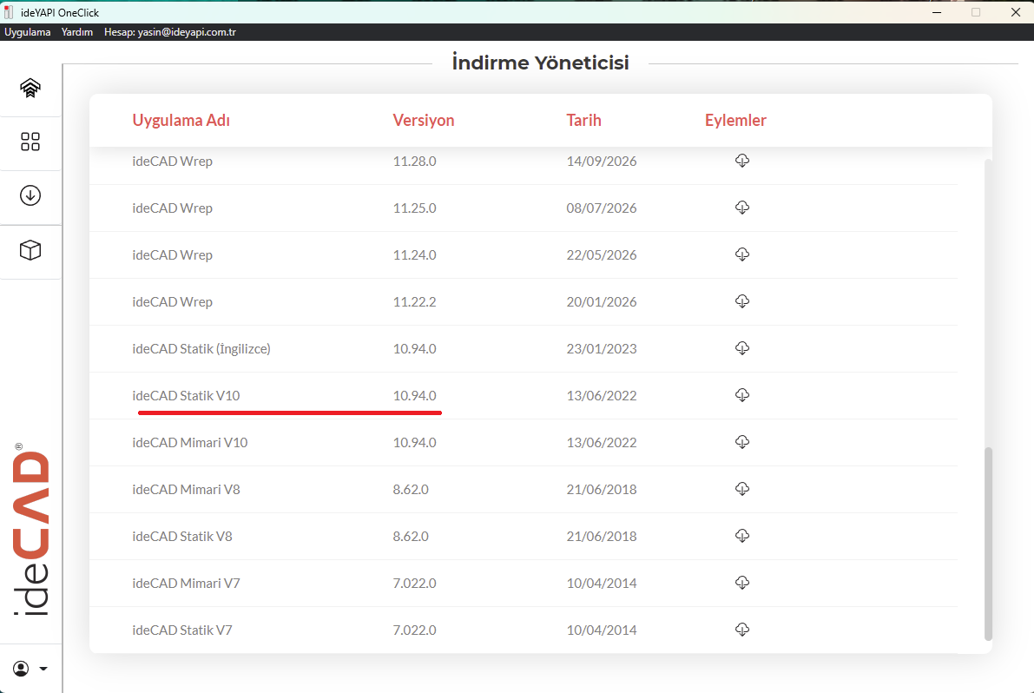
Task: Click the ideYAPI OneClick title bar app icon
Action: click(9, 12)
